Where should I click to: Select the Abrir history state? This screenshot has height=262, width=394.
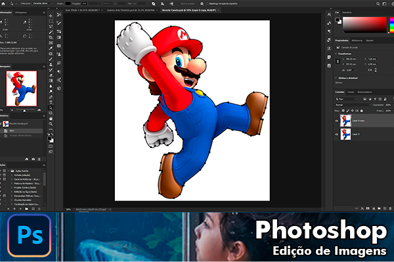(x=22, y=131)
